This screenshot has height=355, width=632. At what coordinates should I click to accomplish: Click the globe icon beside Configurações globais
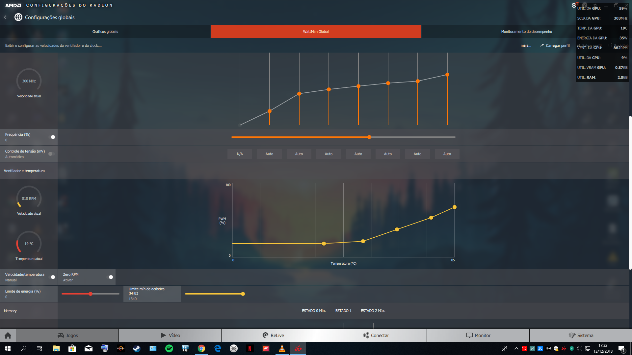(18, 17)
